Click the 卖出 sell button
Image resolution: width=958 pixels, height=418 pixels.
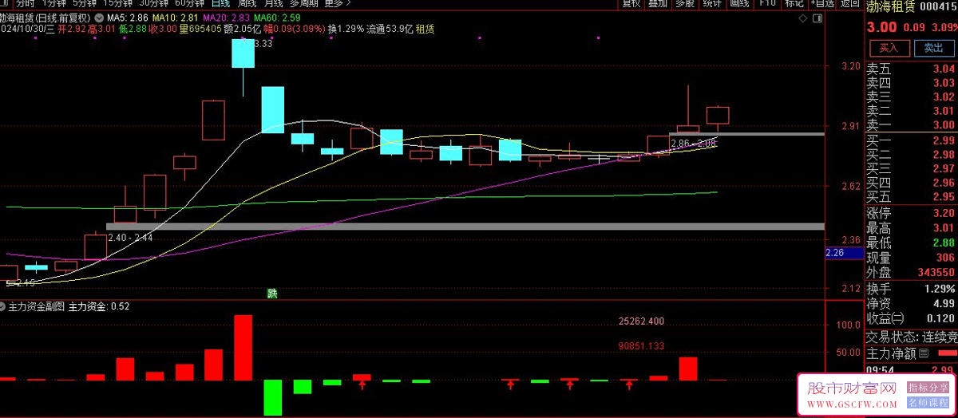click(x=933, y=48)
